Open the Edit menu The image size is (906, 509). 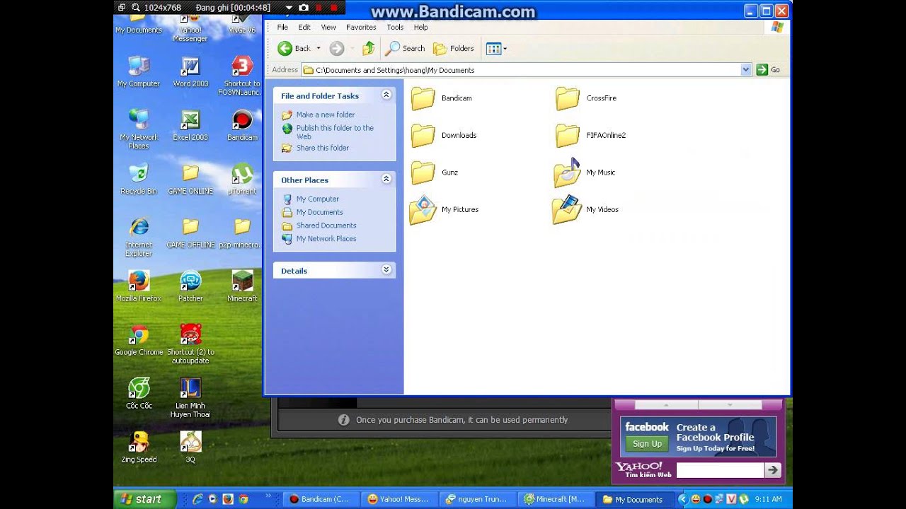[x=304, y=27]
